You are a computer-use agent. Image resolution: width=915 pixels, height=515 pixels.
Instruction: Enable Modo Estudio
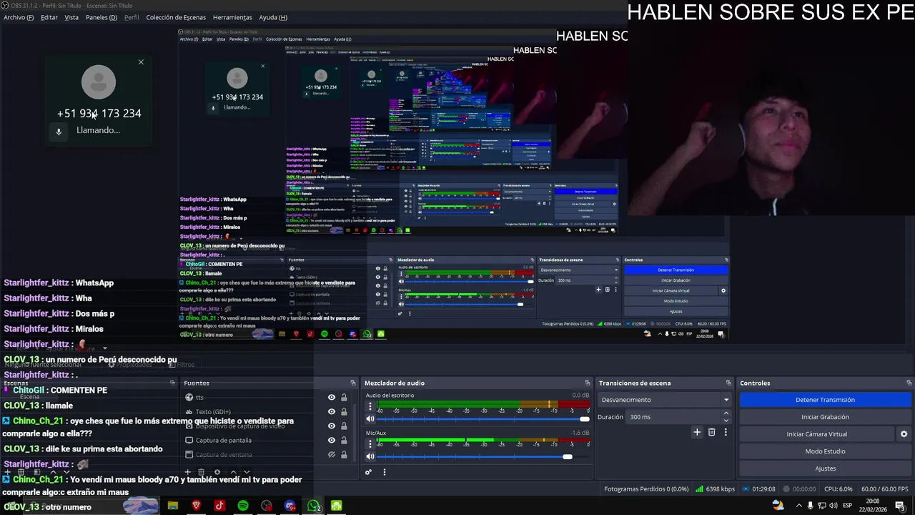click(825, 451)
